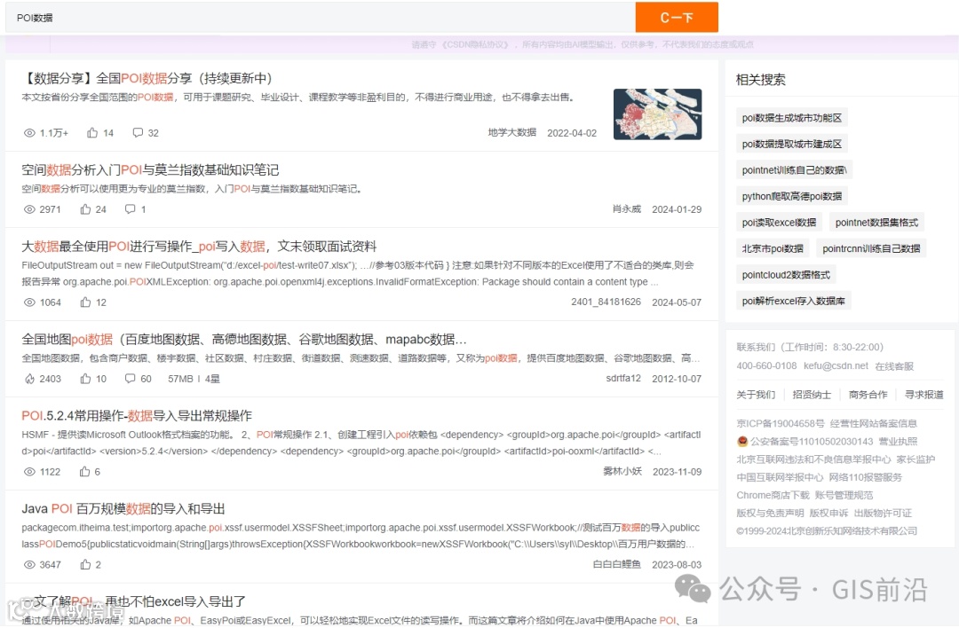Viewport: 959px width, 628px height.
Task: Open the map thumbnail of the 全国POI数据分享 article
Action: [x=657, y=114]
